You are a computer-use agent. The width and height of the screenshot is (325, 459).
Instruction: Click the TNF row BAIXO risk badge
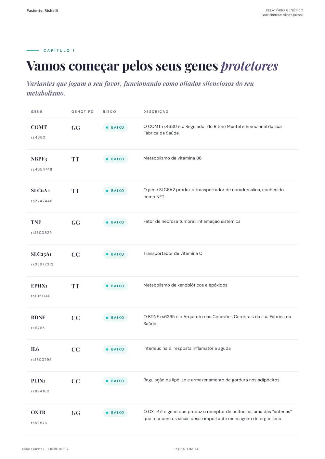[115, 223]
